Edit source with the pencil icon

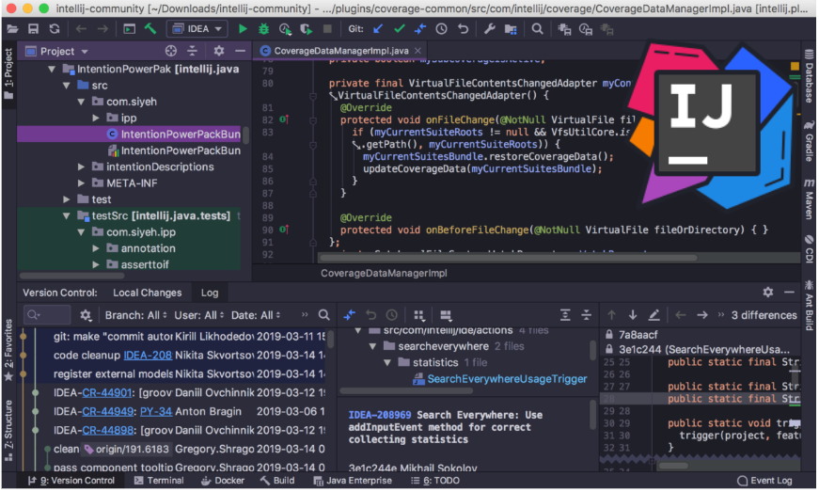(x=654, y=315)
